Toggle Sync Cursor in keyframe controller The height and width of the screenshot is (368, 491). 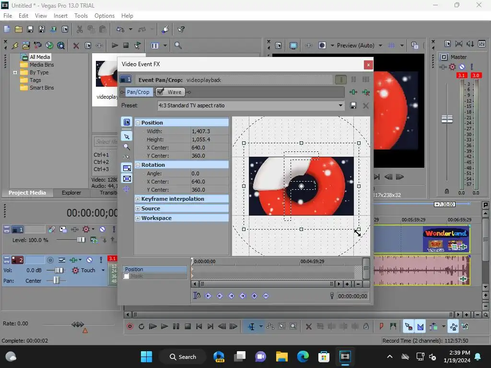(197, 295)
